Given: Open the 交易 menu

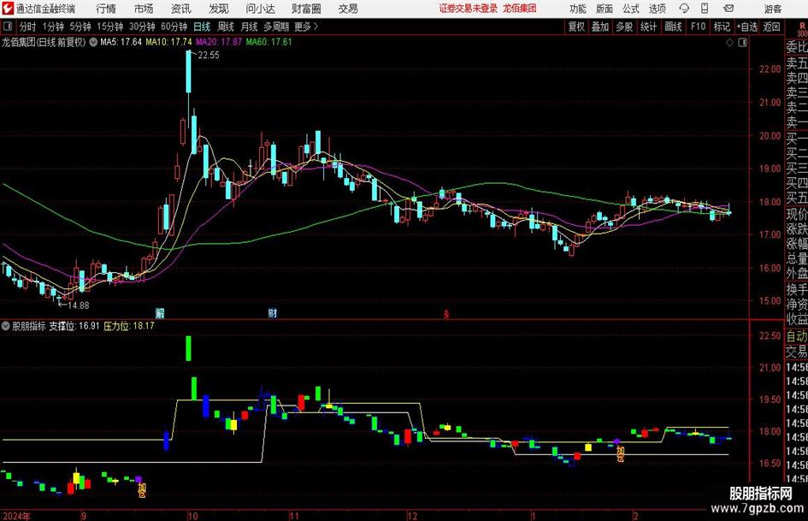Looking at the screenshot, I should click(x=348, y=9).
